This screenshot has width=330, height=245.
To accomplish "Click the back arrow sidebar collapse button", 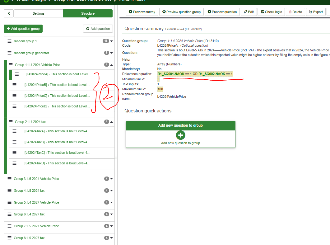I will tap(9, 13).
